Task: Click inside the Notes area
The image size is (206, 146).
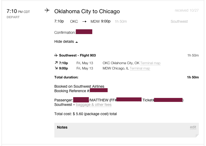Action: click(x=125, y=132)
